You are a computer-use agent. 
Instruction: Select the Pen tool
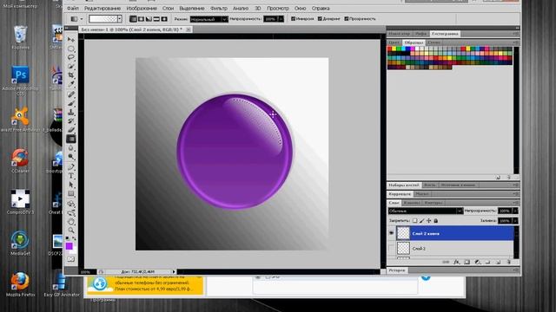[x=71, y=167]
